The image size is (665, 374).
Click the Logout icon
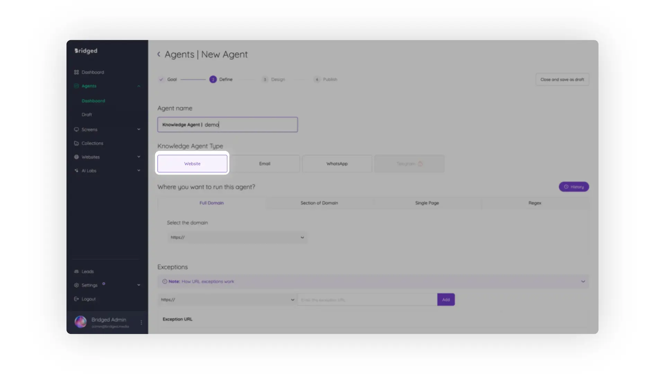(x=77, y=299)
